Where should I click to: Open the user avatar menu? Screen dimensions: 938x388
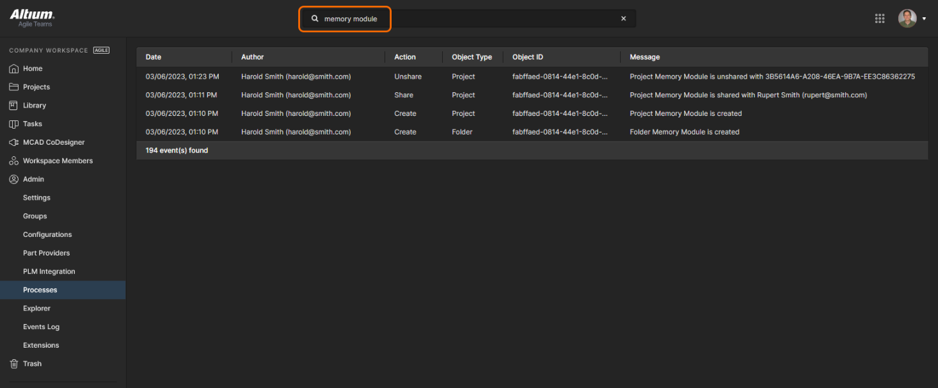pos(907,19)
